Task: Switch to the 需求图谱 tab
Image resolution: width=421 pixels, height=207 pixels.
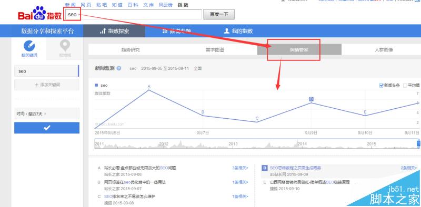Action: click(x=215, y=49)
